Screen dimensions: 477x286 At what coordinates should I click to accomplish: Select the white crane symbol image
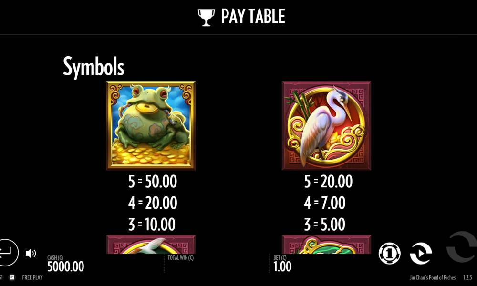[326, 125]
